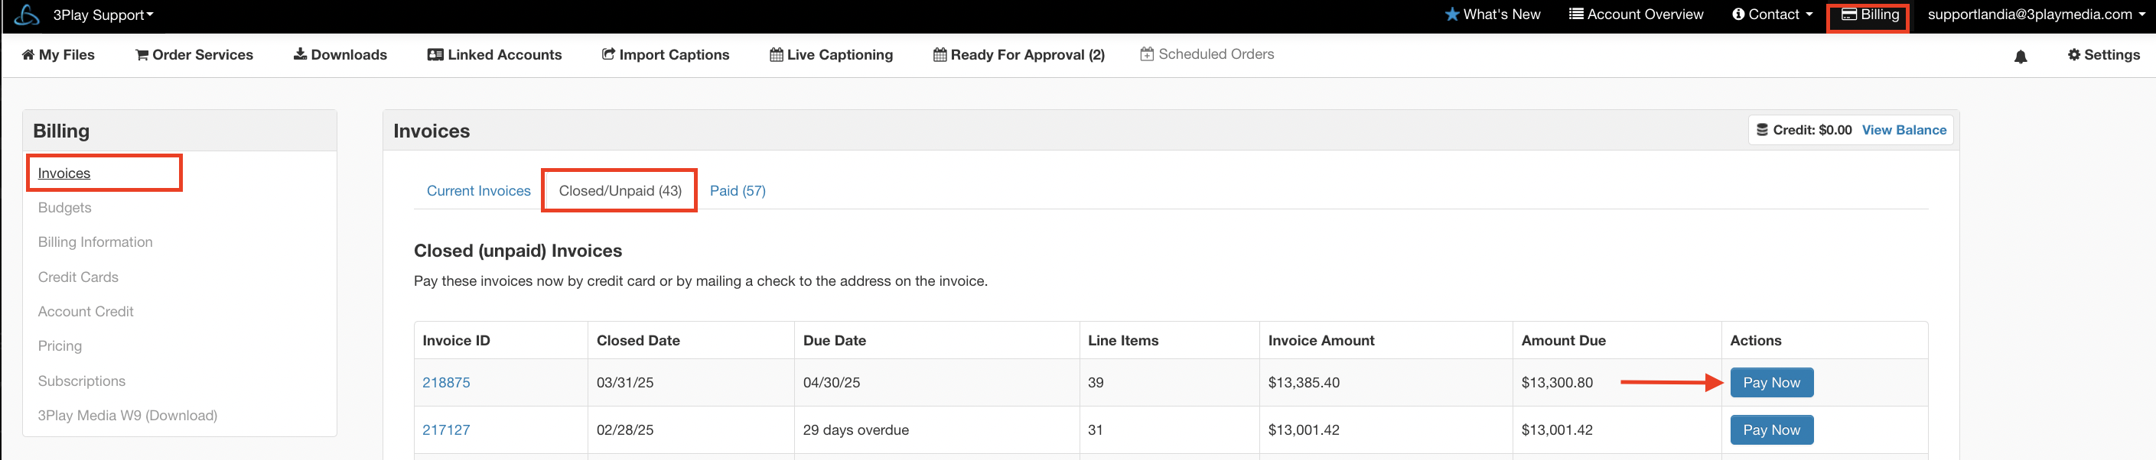Open the 3Play Support account dropdown

point(104,15)
